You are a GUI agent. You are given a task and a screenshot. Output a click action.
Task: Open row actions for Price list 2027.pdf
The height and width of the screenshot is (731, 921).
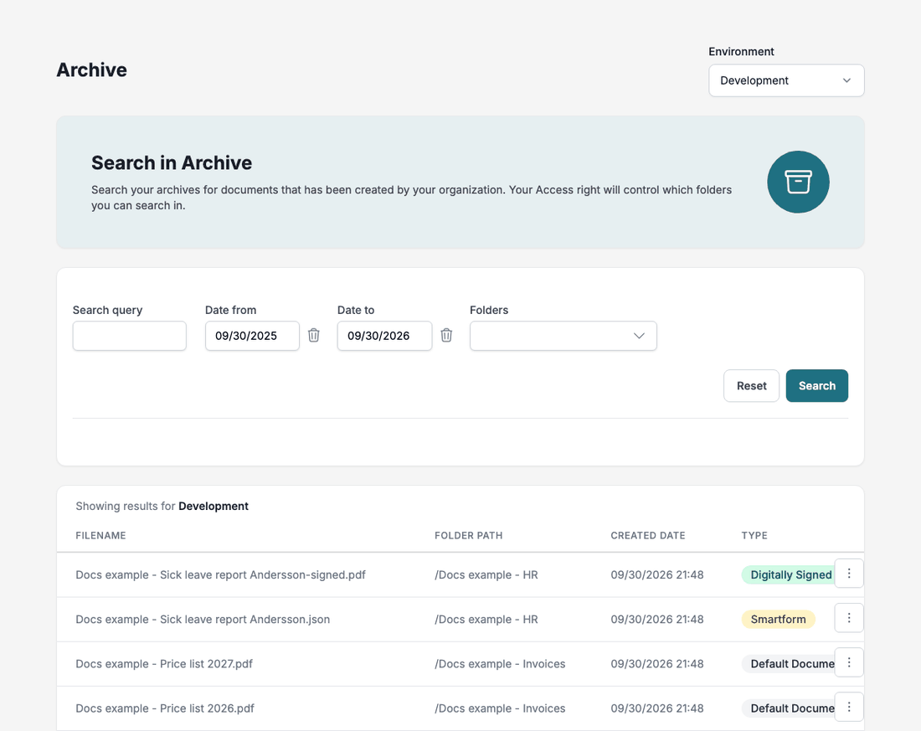[x=849, y=663]
